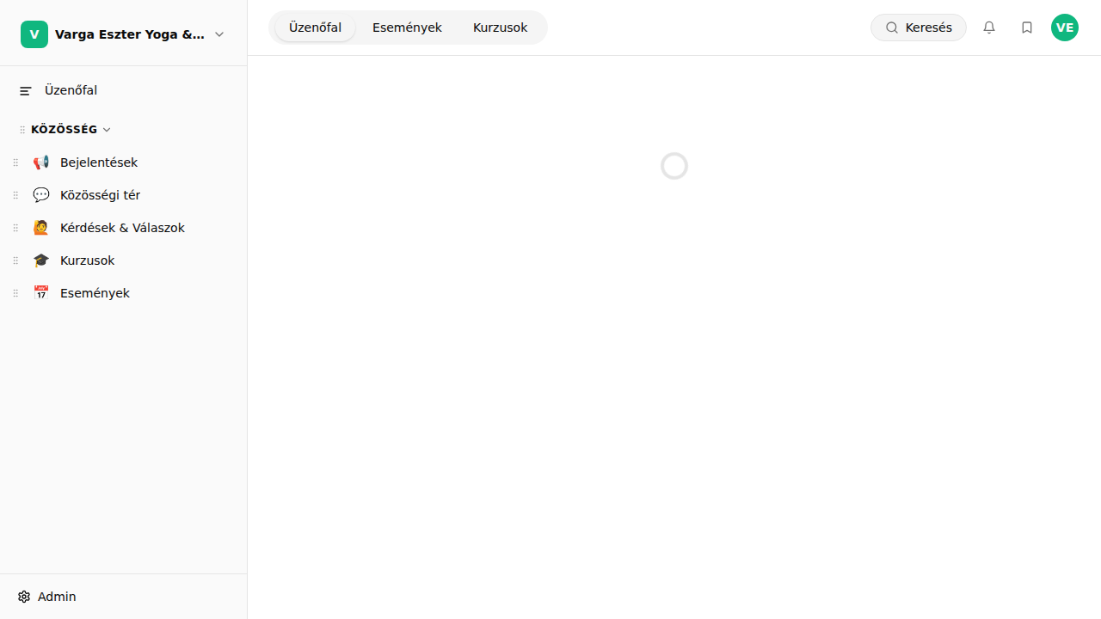Switch to the Események tab
This screenshot has width=1101, height=619.
point(407,28)
